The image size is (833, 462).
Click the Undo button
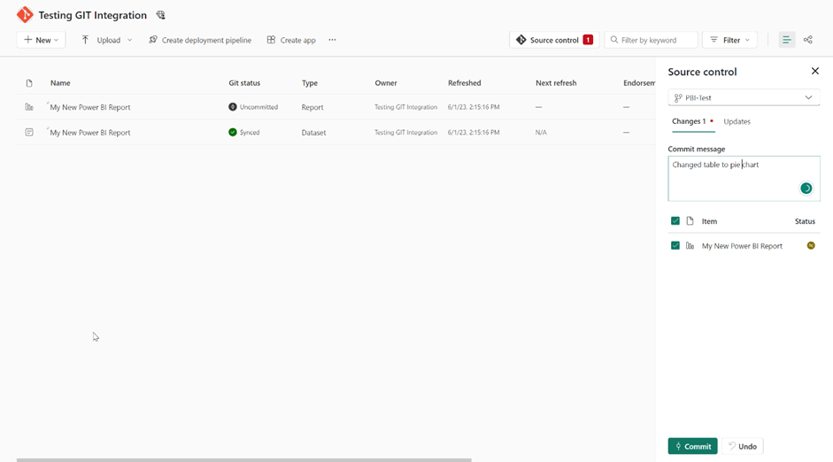pos(743,446)
